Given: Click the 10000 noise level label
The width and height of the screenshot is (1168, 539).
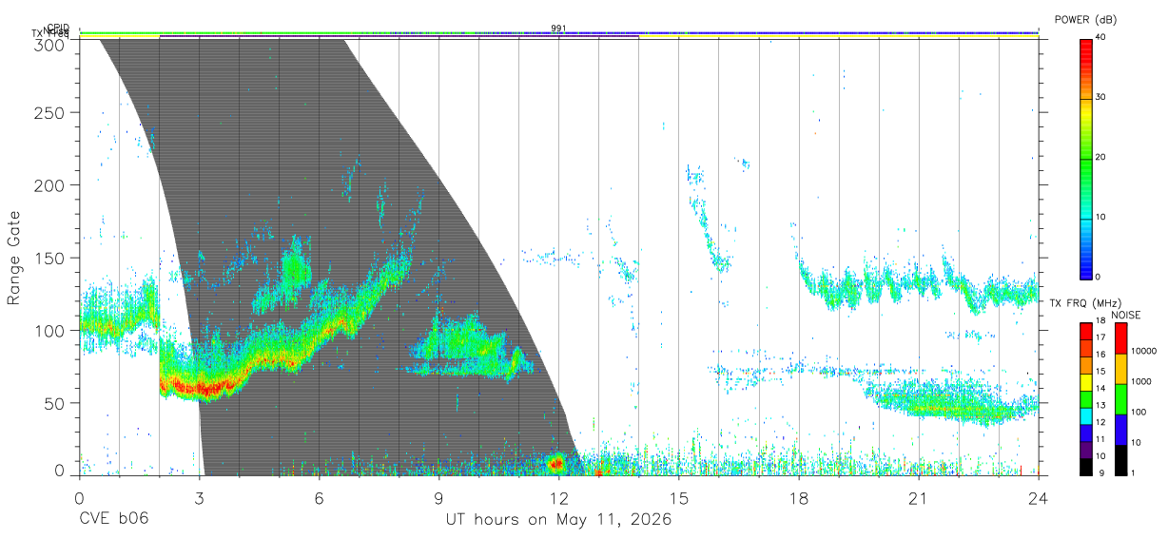Looking at the screenshot, I should [x=1144, y=351].
